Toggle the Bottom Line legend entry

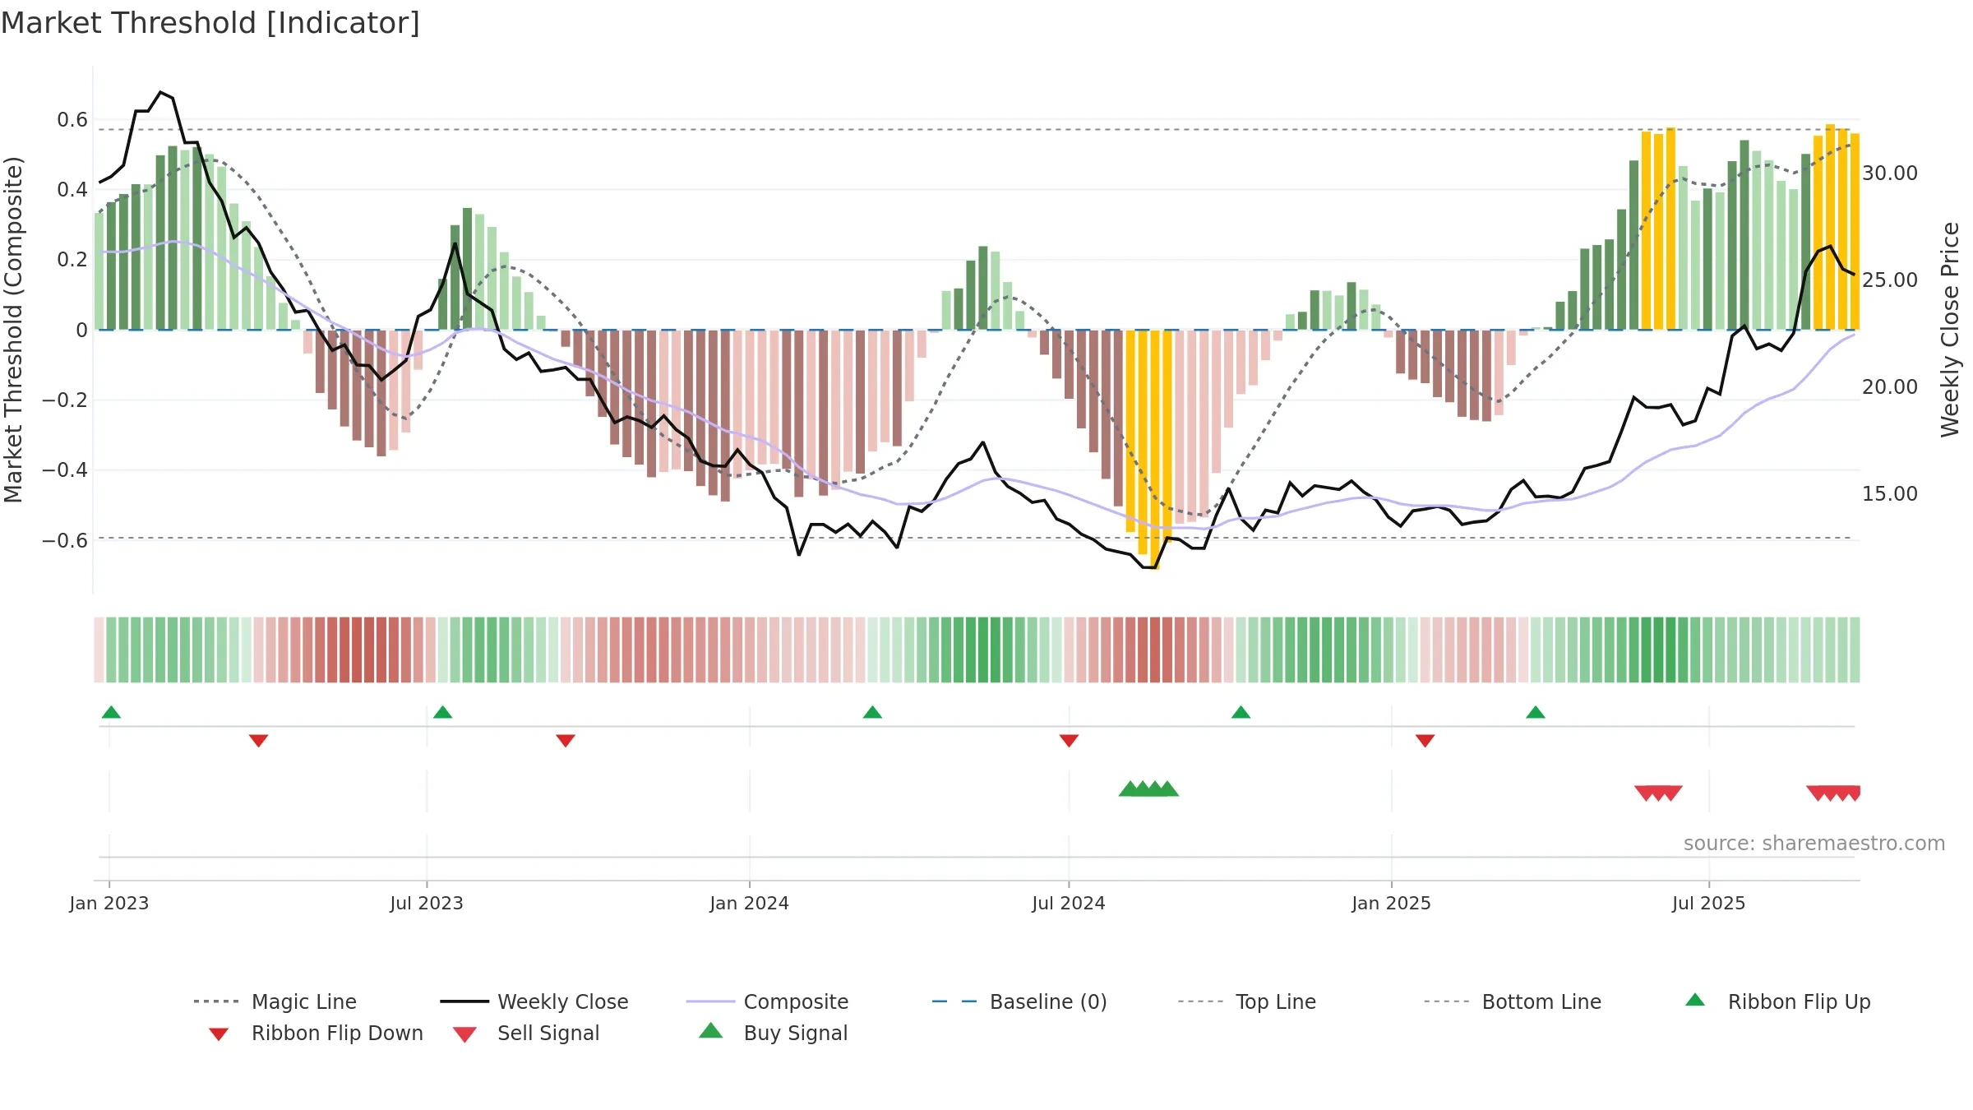[1513, 1001]
